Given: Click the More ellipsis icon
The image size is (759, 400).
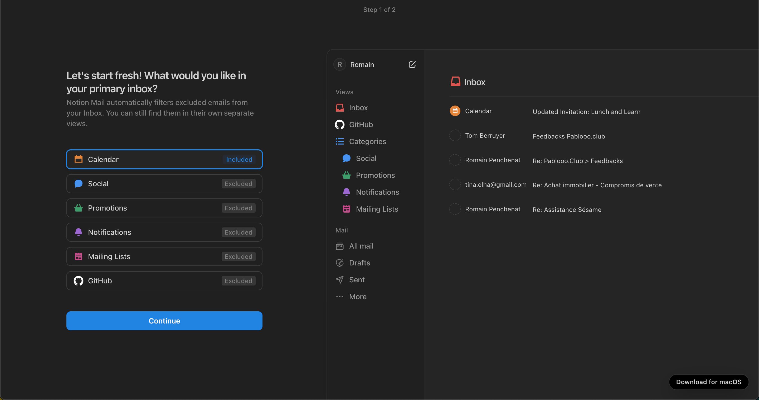Looking at the screenshot, I should coord(340,297).
